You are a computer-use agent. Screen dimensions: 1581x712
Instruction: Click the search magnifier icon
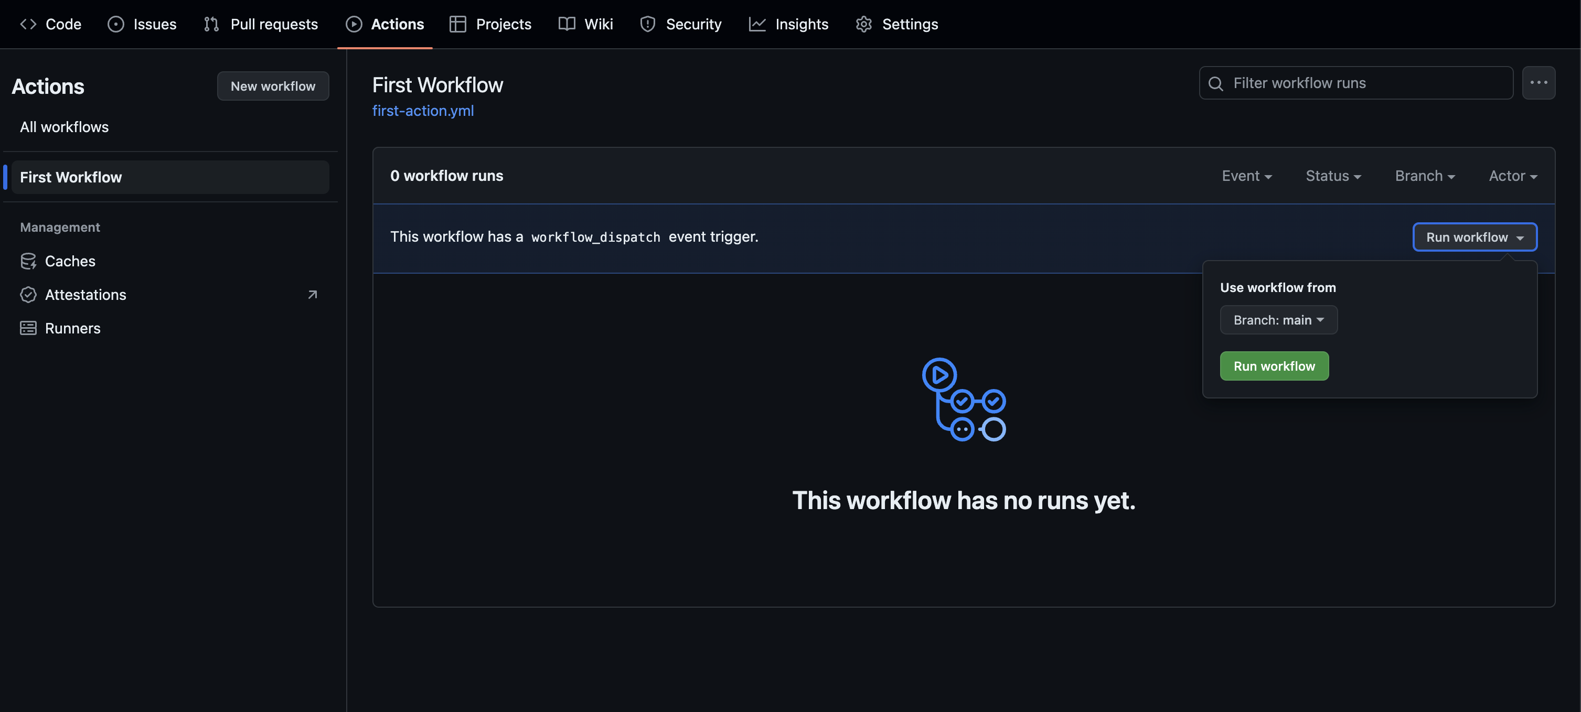1216,83
